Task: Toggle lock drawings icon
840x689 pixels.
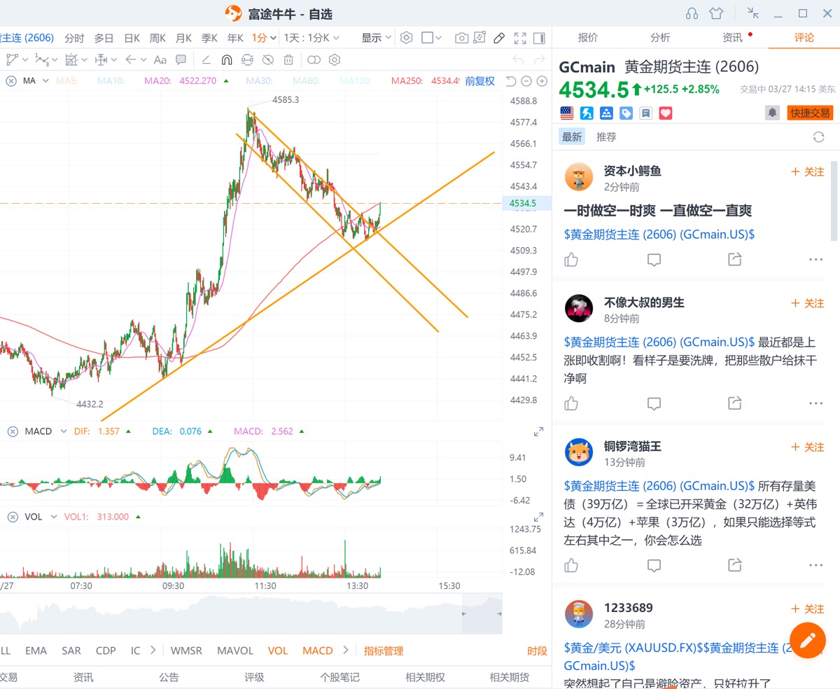Action: coord(247,60)
